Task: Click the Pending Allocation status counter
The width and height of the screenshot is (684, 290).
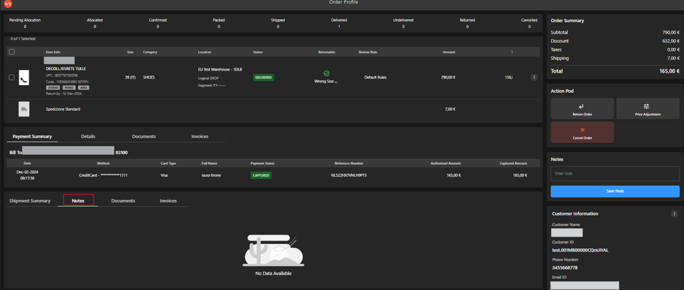Action: point(25,23)
